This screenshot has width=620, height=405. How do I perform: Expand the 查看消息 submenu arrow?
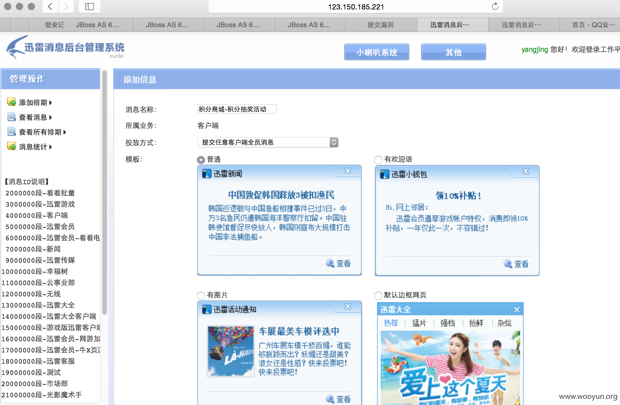pos(51,117)
